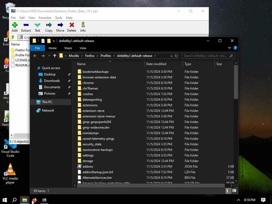Viewport: 272px width, 204px height.
Task: Switch to large icons view in status bar
Action: tap(234, 191)
